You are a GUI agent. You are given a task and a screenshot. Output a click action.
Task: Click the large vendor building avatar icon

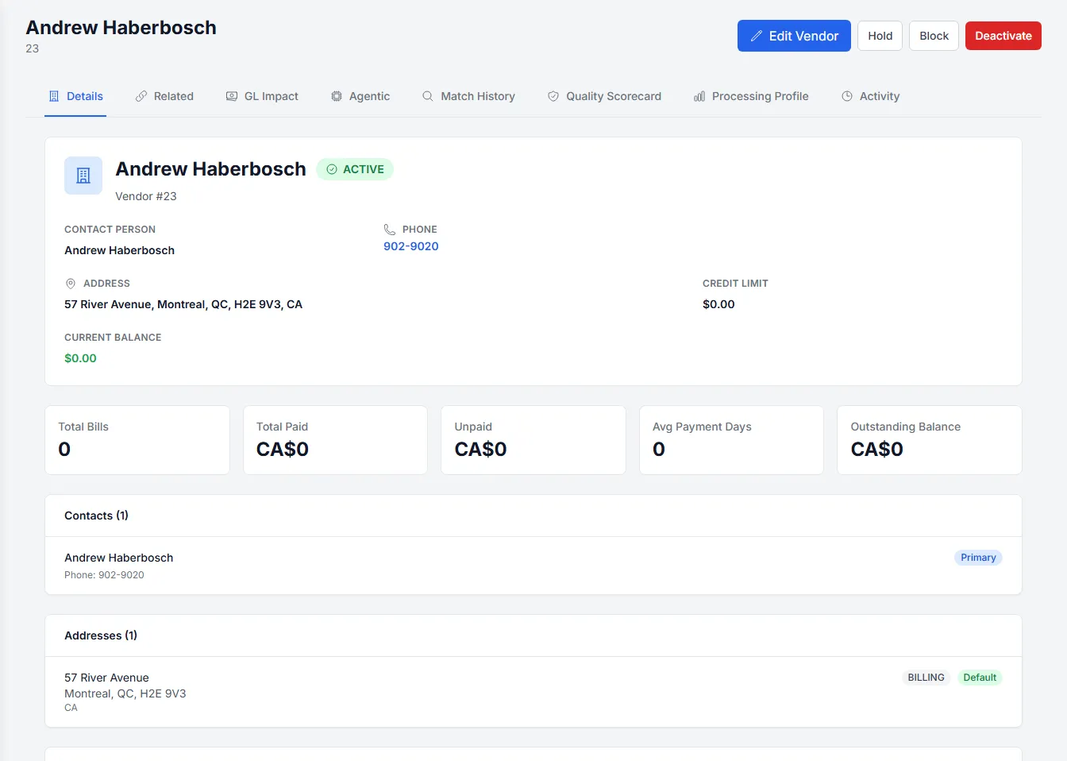[83, 176]
